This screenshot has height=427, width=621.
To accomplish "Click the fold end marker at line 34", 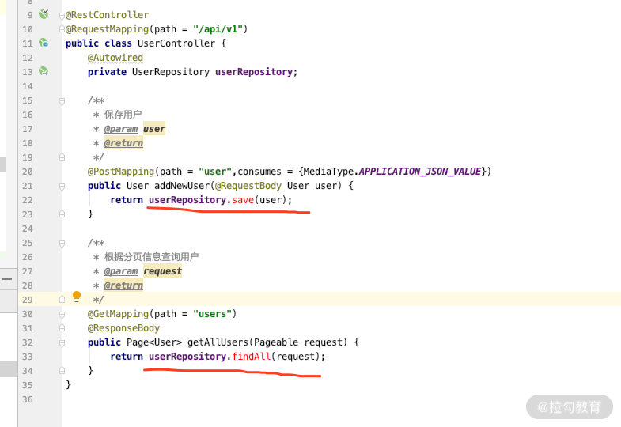I will point(62,371).
